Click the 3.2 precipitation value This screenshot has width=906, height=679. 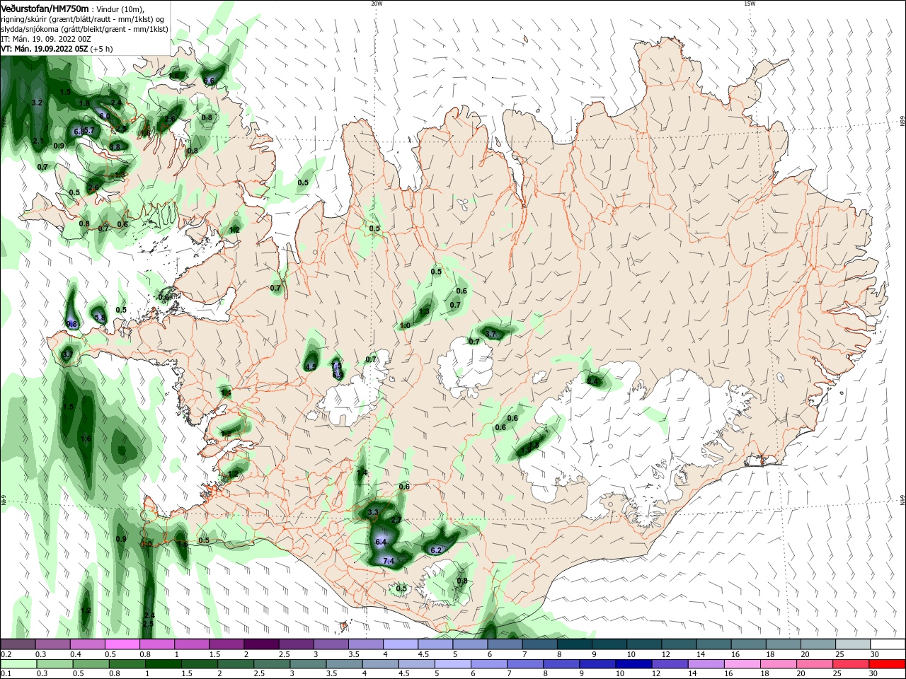click(x=38, y=103)
